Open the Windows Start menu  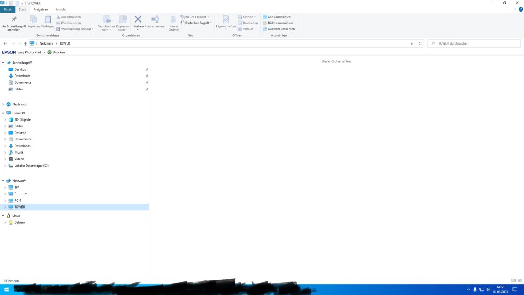point(6,290)
